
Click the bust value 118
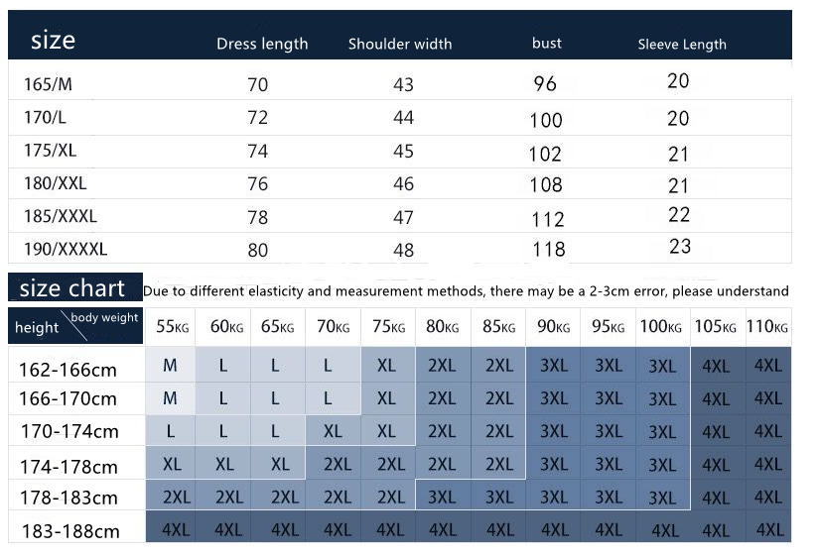click(548, 249)
